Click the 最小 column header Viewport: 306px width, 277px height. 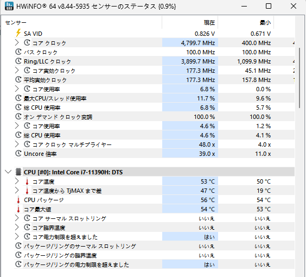[x=246, y=23]
